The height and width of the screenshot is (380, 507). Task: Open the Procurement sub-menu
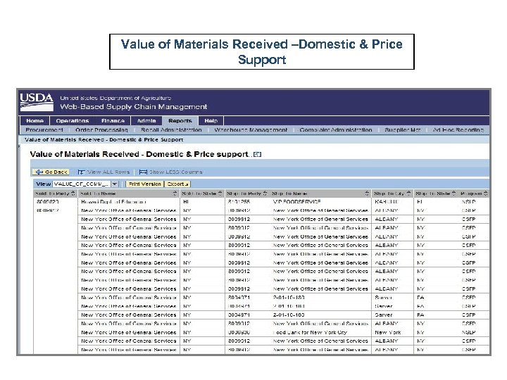click(x=44, y=130)
